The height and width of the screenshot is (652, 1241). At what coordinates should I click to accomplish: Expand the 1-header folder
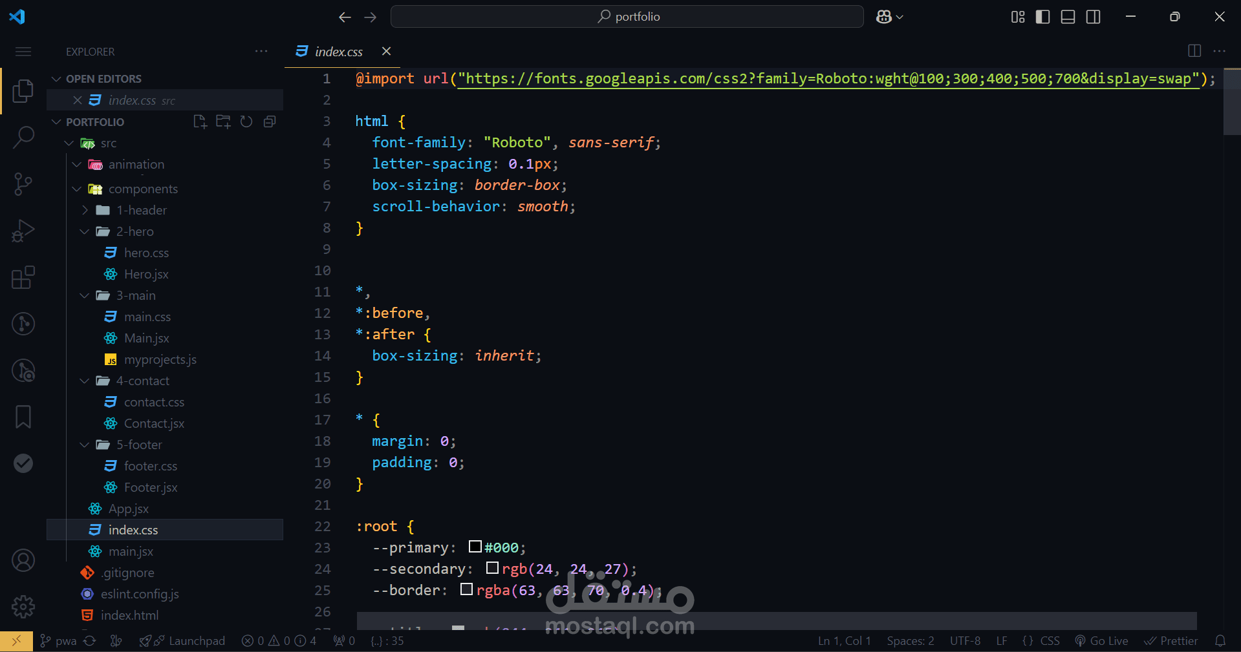pos(85,210)
